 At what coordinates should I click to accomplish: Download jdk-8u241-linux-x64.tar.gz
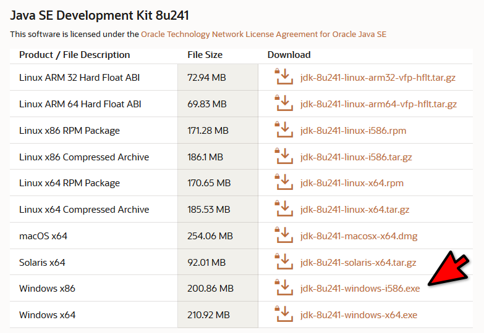tap(355, 210)
